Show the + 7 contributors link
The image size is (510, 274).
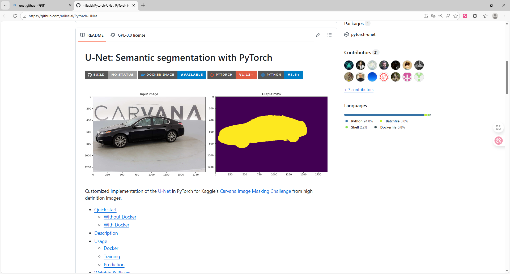(359, 90)
